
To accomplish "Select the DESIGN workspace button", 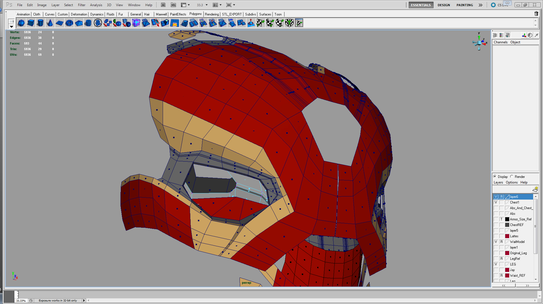I will [444, 5].
